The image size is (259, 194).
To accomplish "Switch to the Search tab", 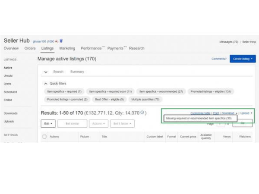I will (x=58, y=72).
